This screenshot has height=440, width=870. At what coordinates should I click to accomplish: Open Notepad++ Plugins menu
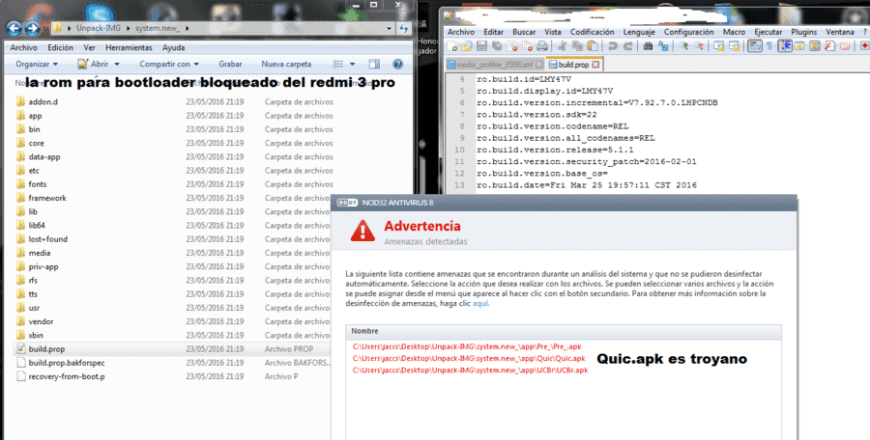(803, 32)
